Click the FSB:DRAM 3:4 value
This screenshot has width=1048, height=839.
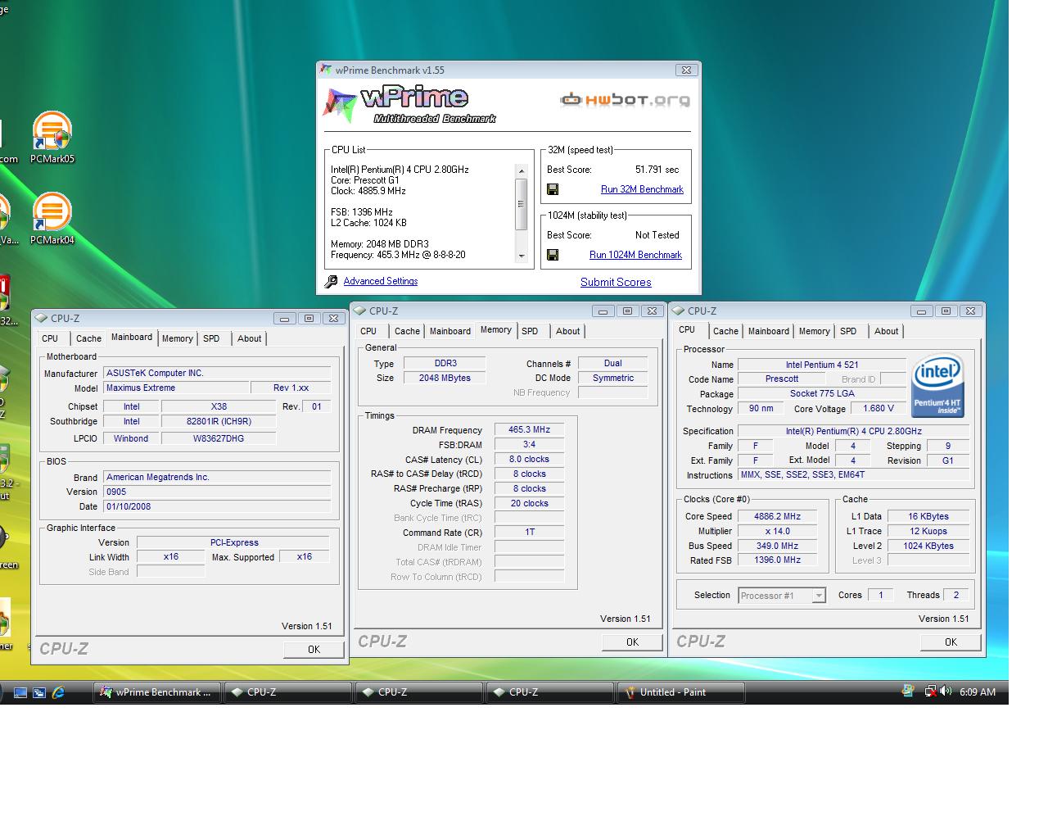(x=529, y=444)
